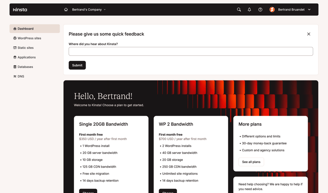
Task: Click the Kinsta logo
Action: (20, 9)
